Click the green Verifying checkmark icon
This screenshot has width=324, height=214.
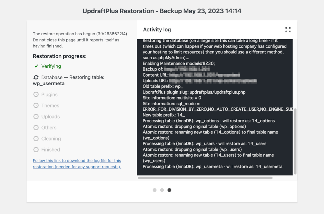pyautogui.click(x=36, y=66)
